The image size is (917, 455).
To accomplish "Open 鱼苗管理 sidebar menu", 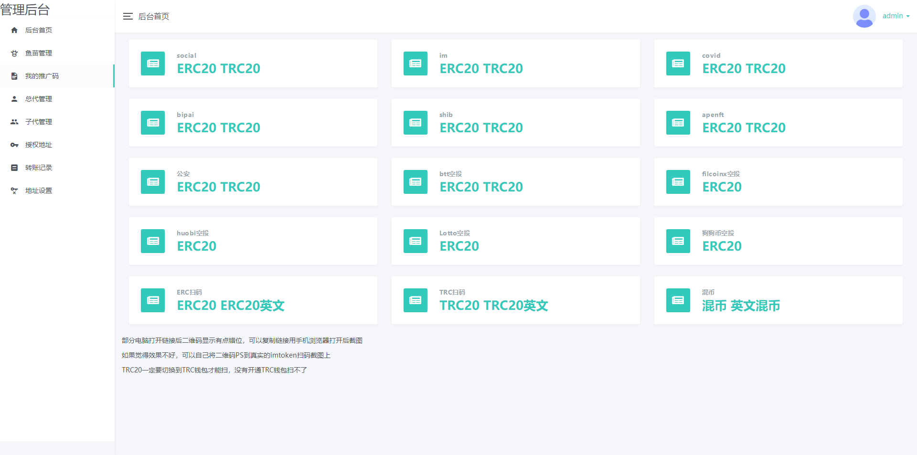I will pyautogui.click(x=57, y=53).
